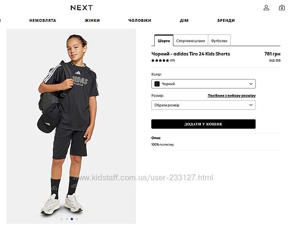291x225 pixels.
Task: Select the fourth image carousel dot
Action: (77, 219)
